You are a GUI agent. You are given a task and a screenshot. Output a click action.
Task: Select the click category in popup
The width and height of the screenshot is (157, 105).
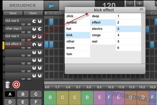pos(77,16)
